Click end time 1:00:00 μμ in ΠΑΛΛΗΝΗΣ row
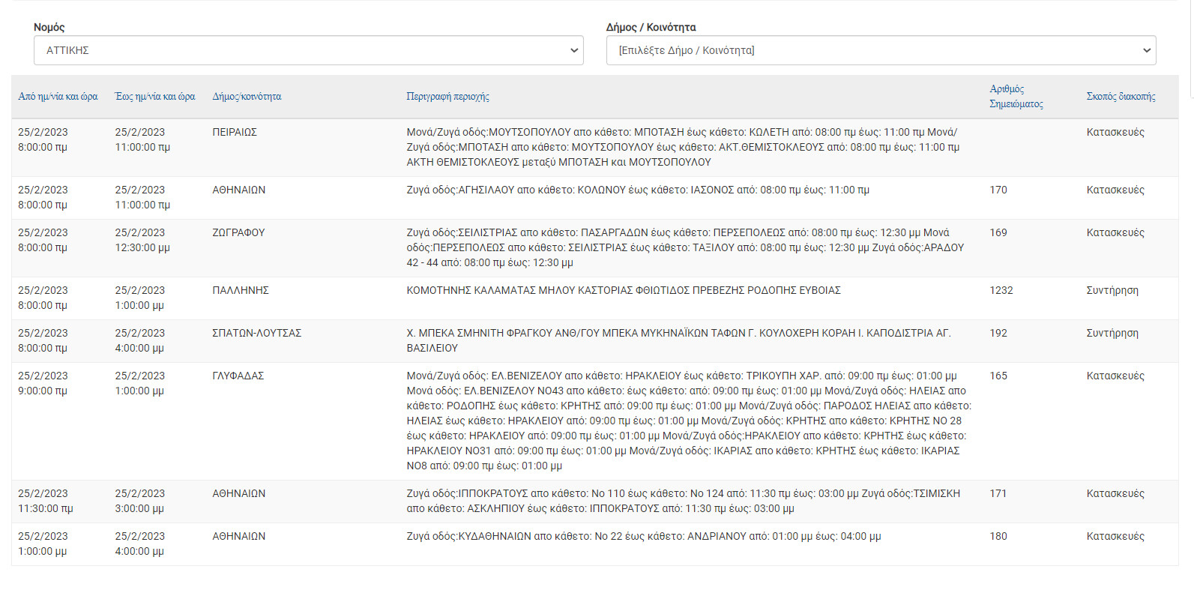The width and height of the screenshot is (1194, 593). (x=139, y=305)
